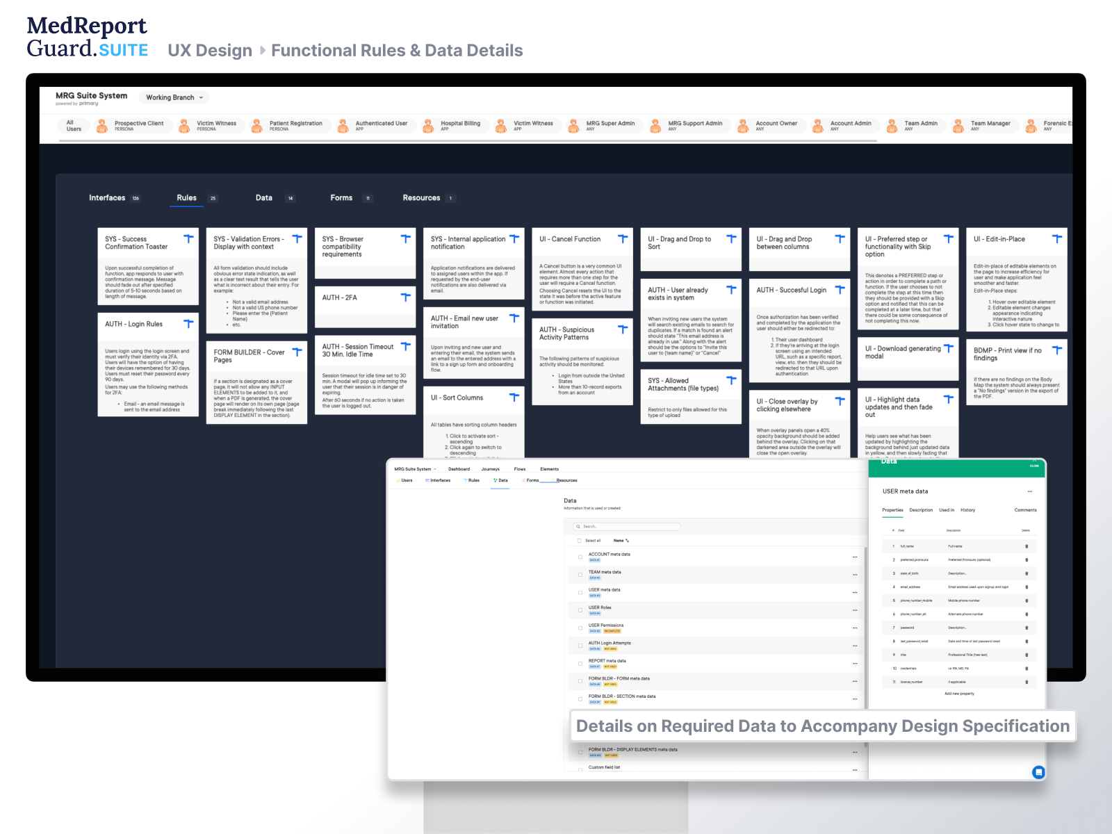Click rule icon on SYS - Success Confirmation Toaster card
1112x834 pixels.
click(188, 238)
